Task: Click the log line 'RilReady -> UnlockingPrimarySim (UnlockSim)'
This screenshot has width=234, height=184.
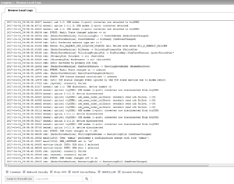Action: tap(72, 49)
